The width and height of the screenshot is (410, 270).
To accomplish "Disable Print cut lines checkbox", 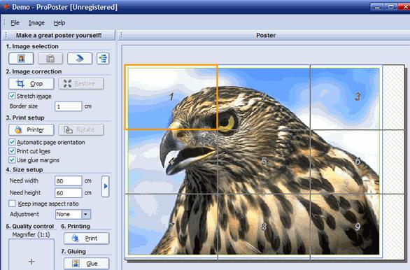I will 12,151.
